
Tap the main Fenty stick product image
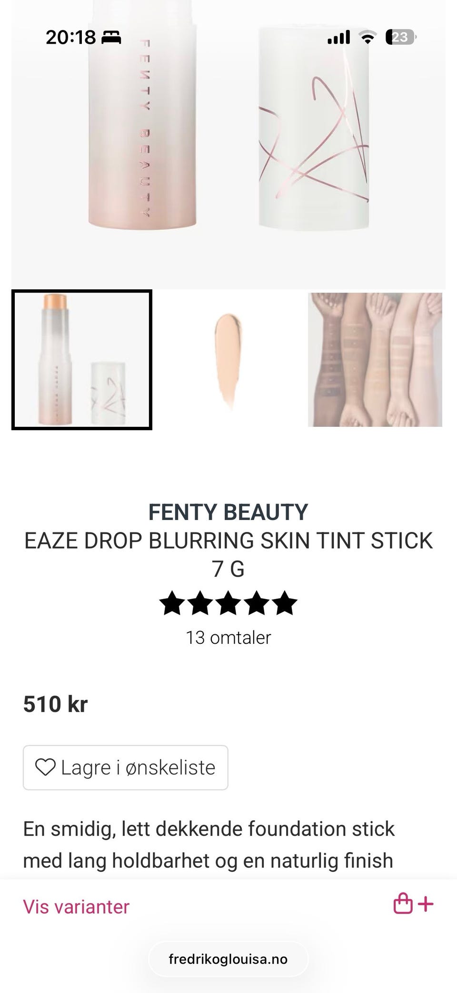pos(228,145)
